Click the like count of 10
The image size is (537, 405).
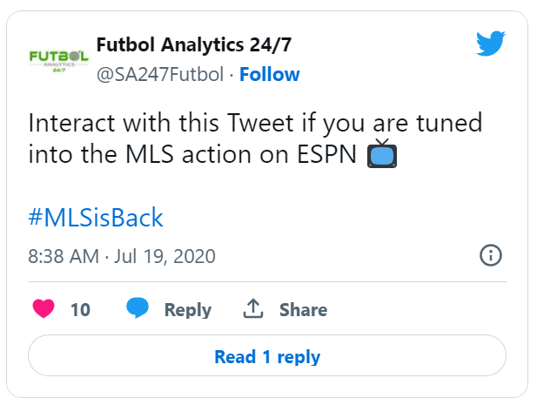point(80,310)
